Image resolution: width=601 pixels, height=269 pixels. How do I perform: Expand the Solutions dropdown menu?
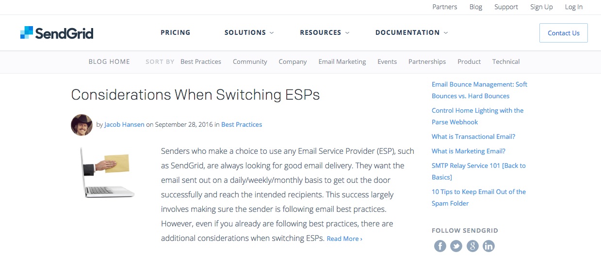coord(249,33)
